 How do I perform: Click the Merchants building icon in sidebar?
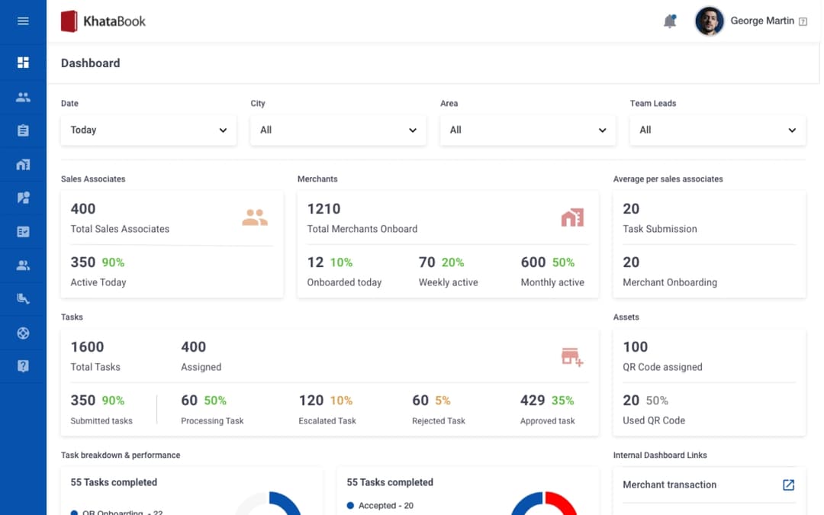24,164
